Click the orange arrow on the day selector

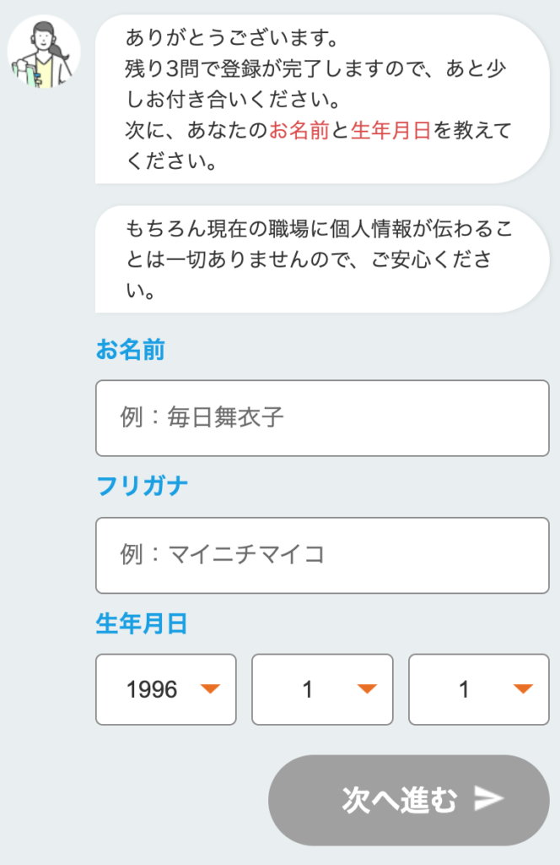[x=524, y=689]
